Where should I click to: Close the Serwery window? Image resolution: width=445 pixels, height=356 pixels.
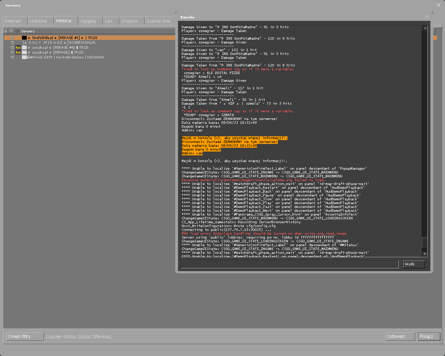[x=439, y=5]
